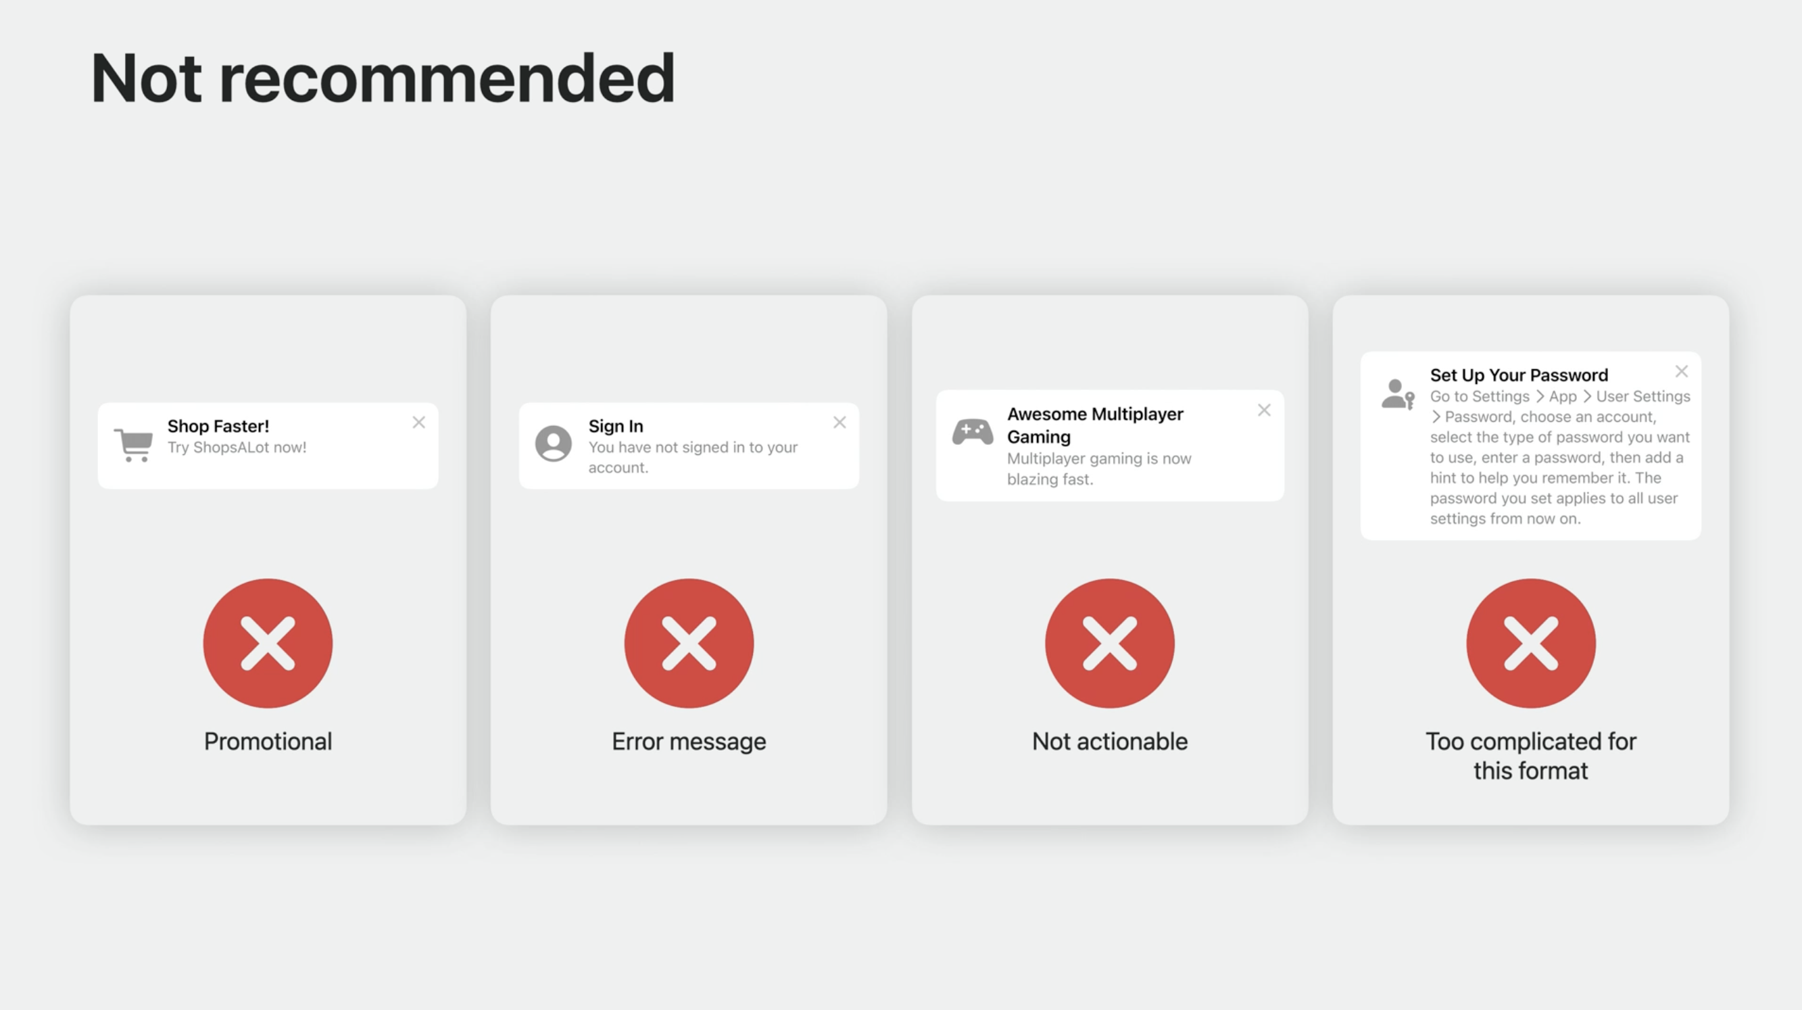Click the Promotional caption
This screenshot has width=1802, height=1010.
(268, 742)
